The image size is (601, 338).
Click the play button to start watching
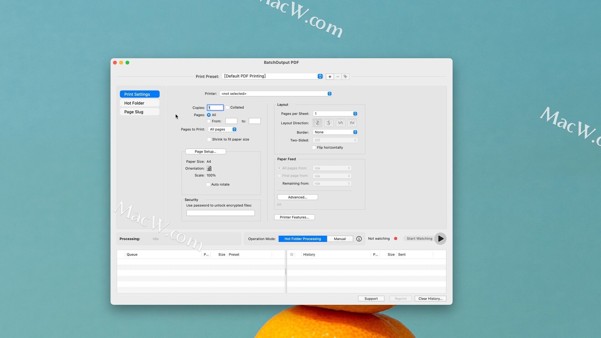440,238
